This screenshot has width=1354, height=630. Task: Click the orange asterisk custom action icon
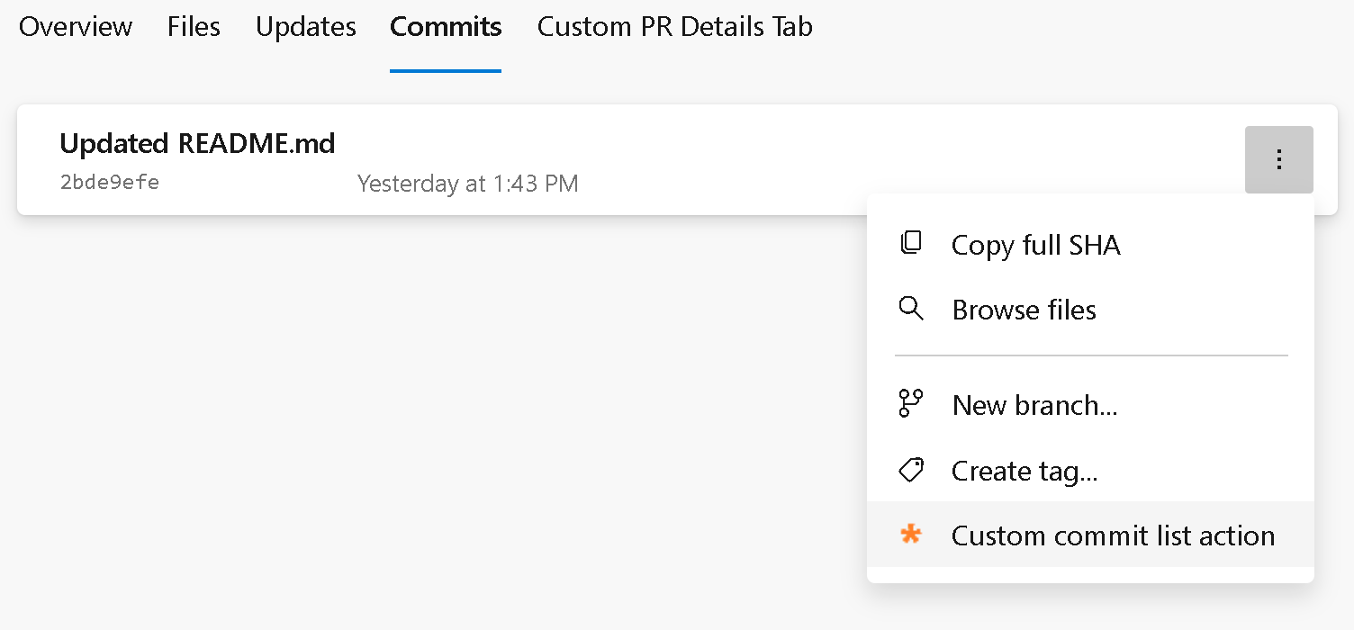[x=910, y=535]
